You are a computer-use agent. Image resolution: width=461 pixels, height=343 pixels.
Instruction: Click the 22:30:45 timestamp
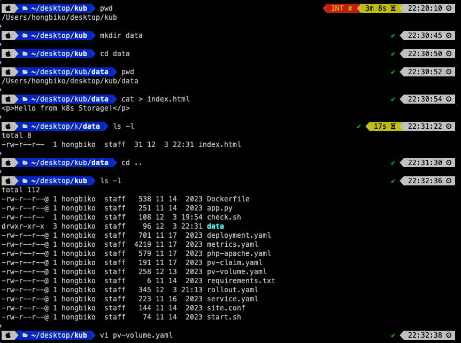[425, 36]
